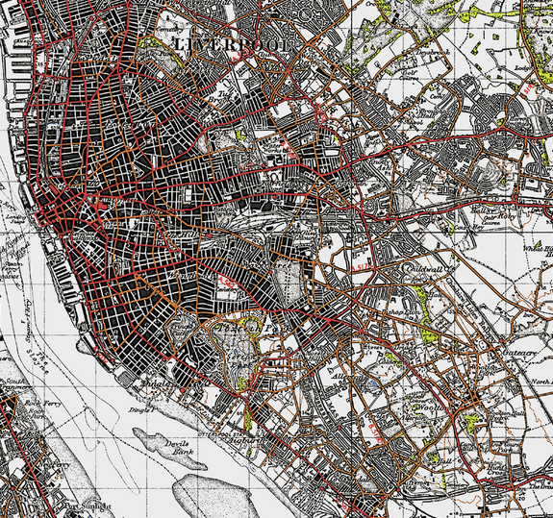Select the Aigburth label near the shore
Screen dimensions: 553x518
tap(245, 441)
